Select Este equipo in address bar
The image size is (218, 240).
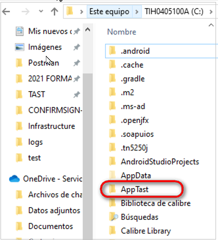point(109,11)
